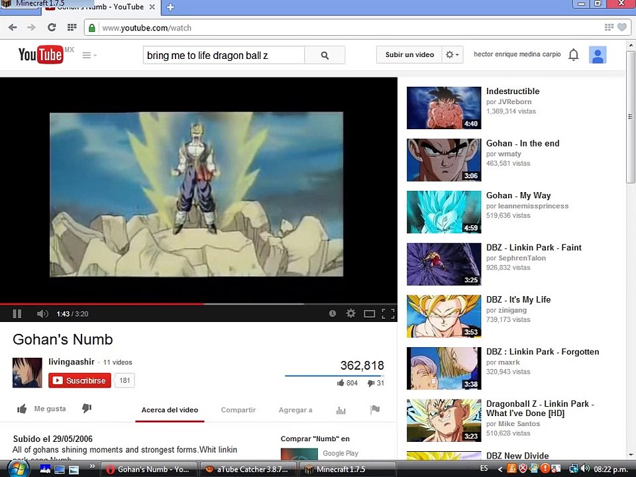Open video statistics bar chart icon
This screenshot has height=477, width=636.
(x=341, y=410)
